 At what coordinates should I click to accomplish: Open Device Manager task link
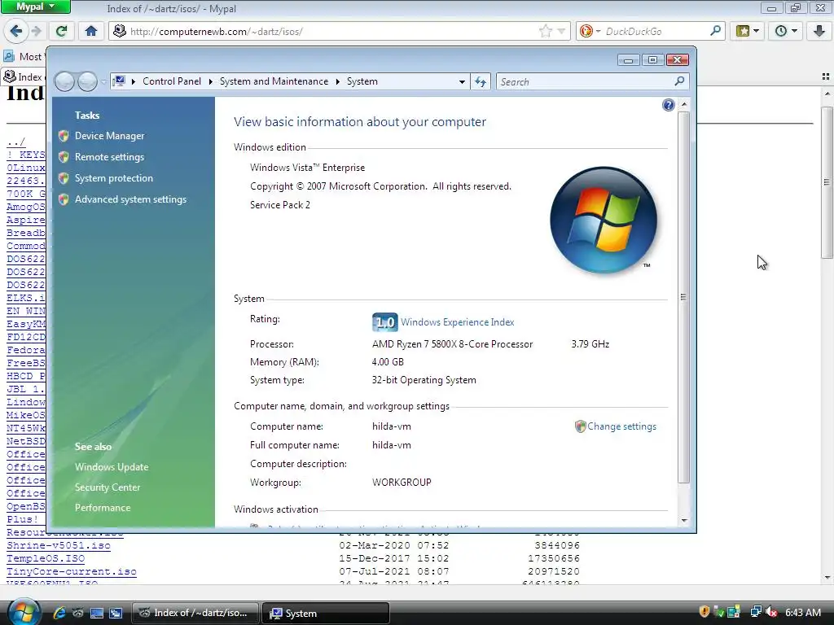coord(110,136)
